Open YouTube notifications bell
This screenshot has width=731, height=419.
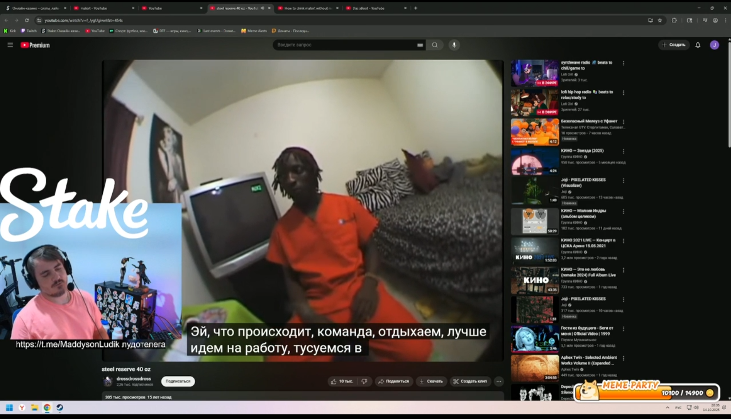pos(698,45)
